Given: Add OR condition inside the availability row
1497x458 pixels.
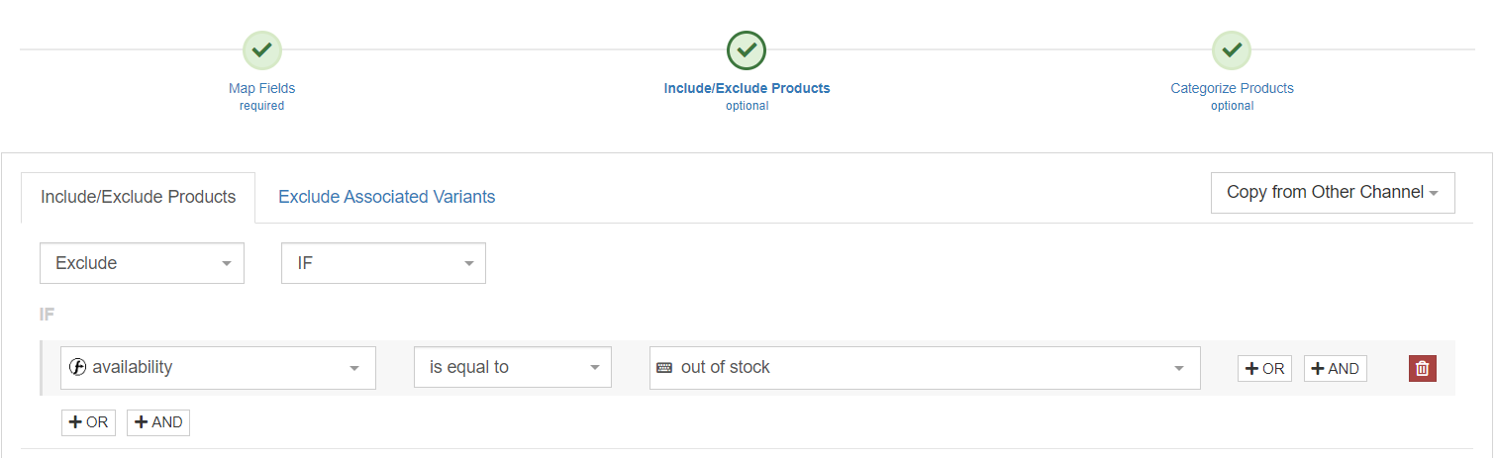Looking at the screenshot, I should [1264, 369].
